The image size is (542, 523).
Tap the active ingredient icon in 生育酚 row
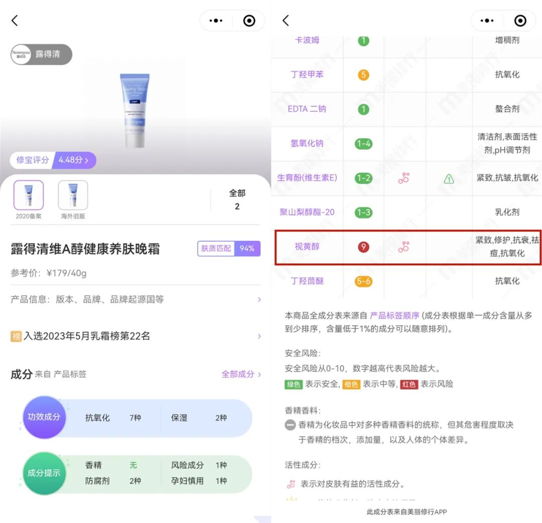403,178
